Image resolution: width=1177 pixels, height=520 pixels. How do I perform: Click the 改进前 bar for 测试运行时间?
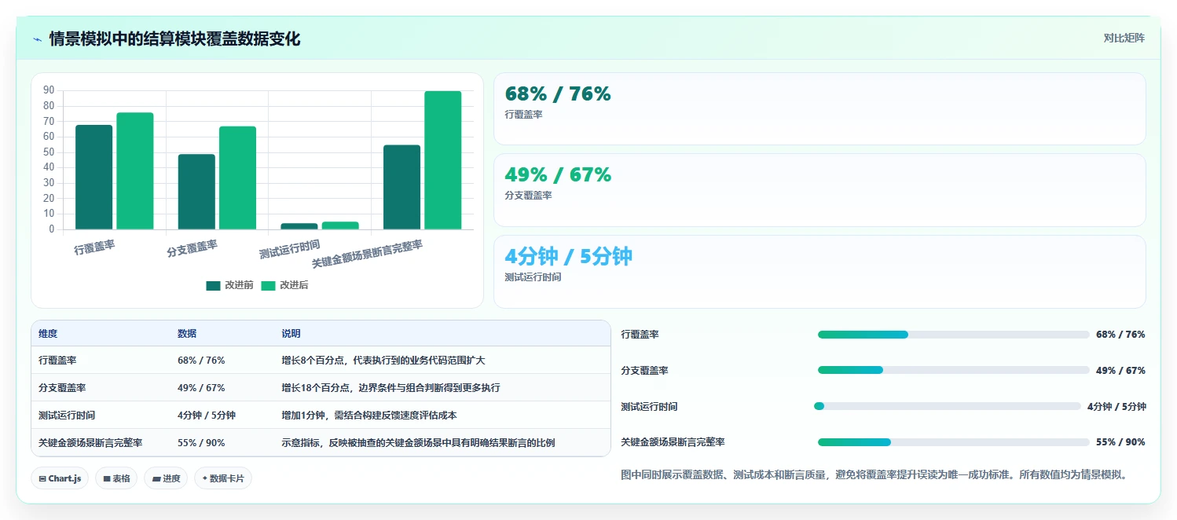point(299,226)
